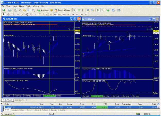Switch timeframe to M30

click(64, 14)
